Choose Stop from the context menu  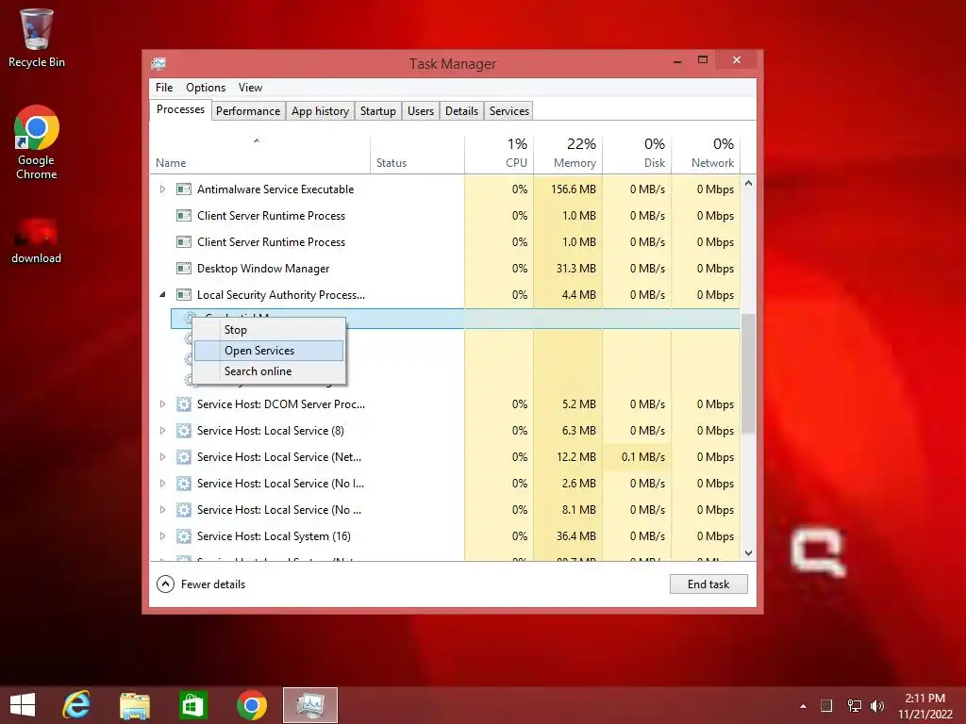[x=269, y=330]
